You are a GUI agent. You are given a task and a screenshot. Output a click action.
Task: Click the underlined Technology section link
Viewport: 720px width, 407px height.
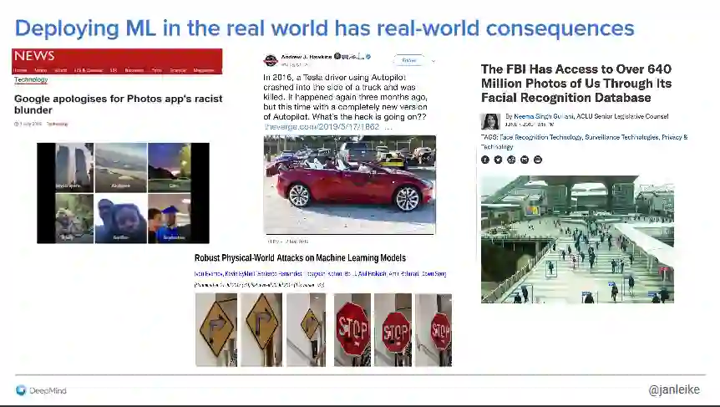click(x=31, y=80)
